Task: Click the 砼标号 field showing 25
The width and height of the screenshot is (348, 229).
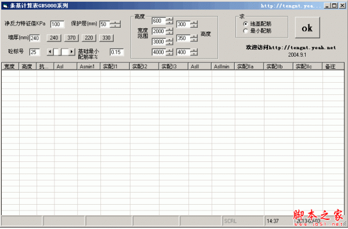Action: (35, 52)
